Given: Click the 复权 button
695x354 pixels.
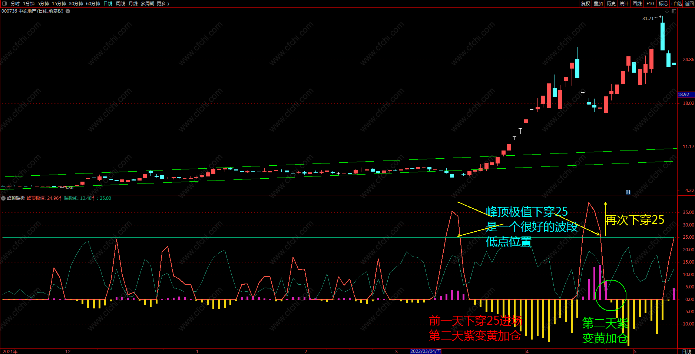Looking at the screenshot, I should point(586,3).
